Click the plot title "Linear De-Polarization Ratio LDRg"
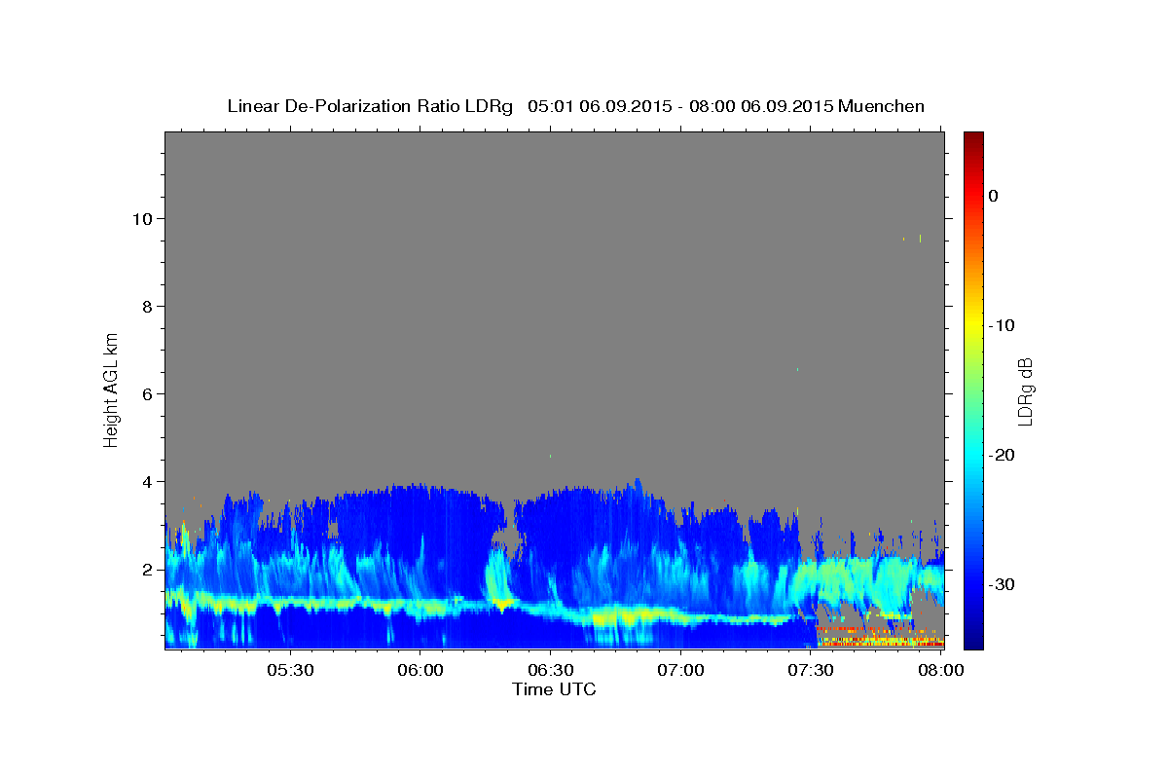 pos(370,106)
